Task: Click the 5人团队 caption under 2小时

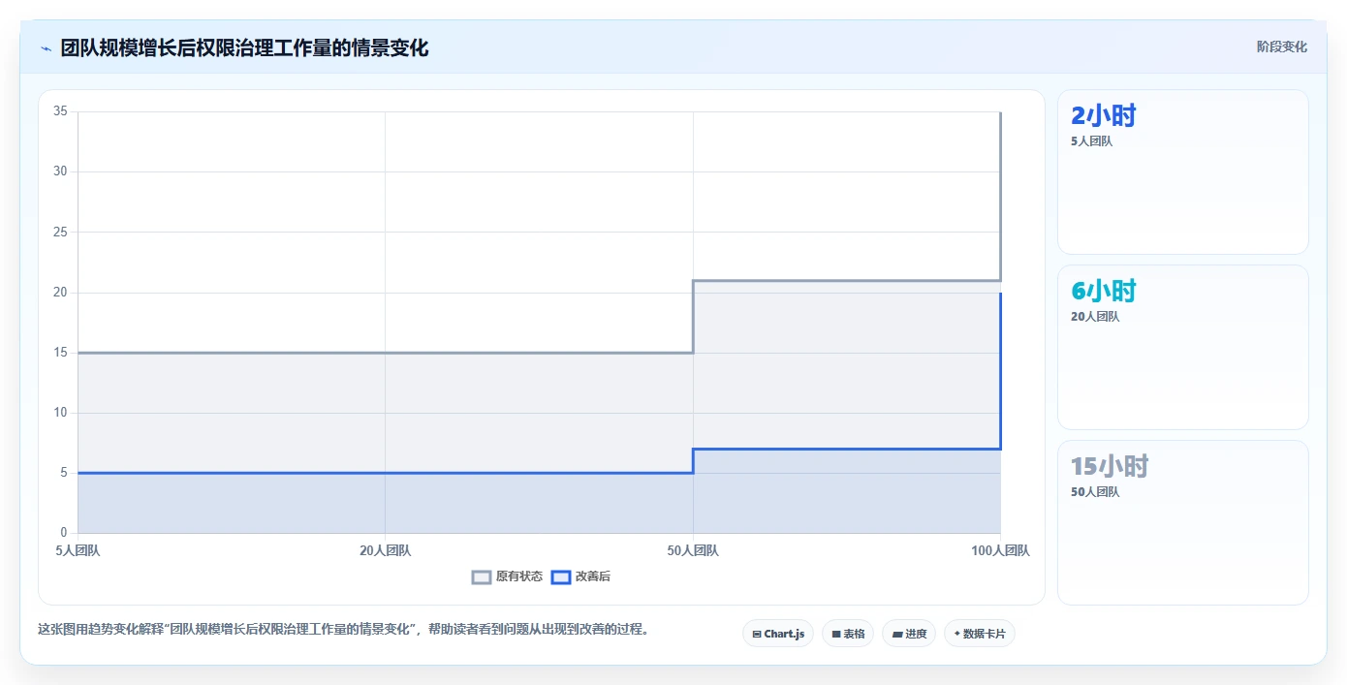Action: pyautogui.click(x=1091, y=141)
